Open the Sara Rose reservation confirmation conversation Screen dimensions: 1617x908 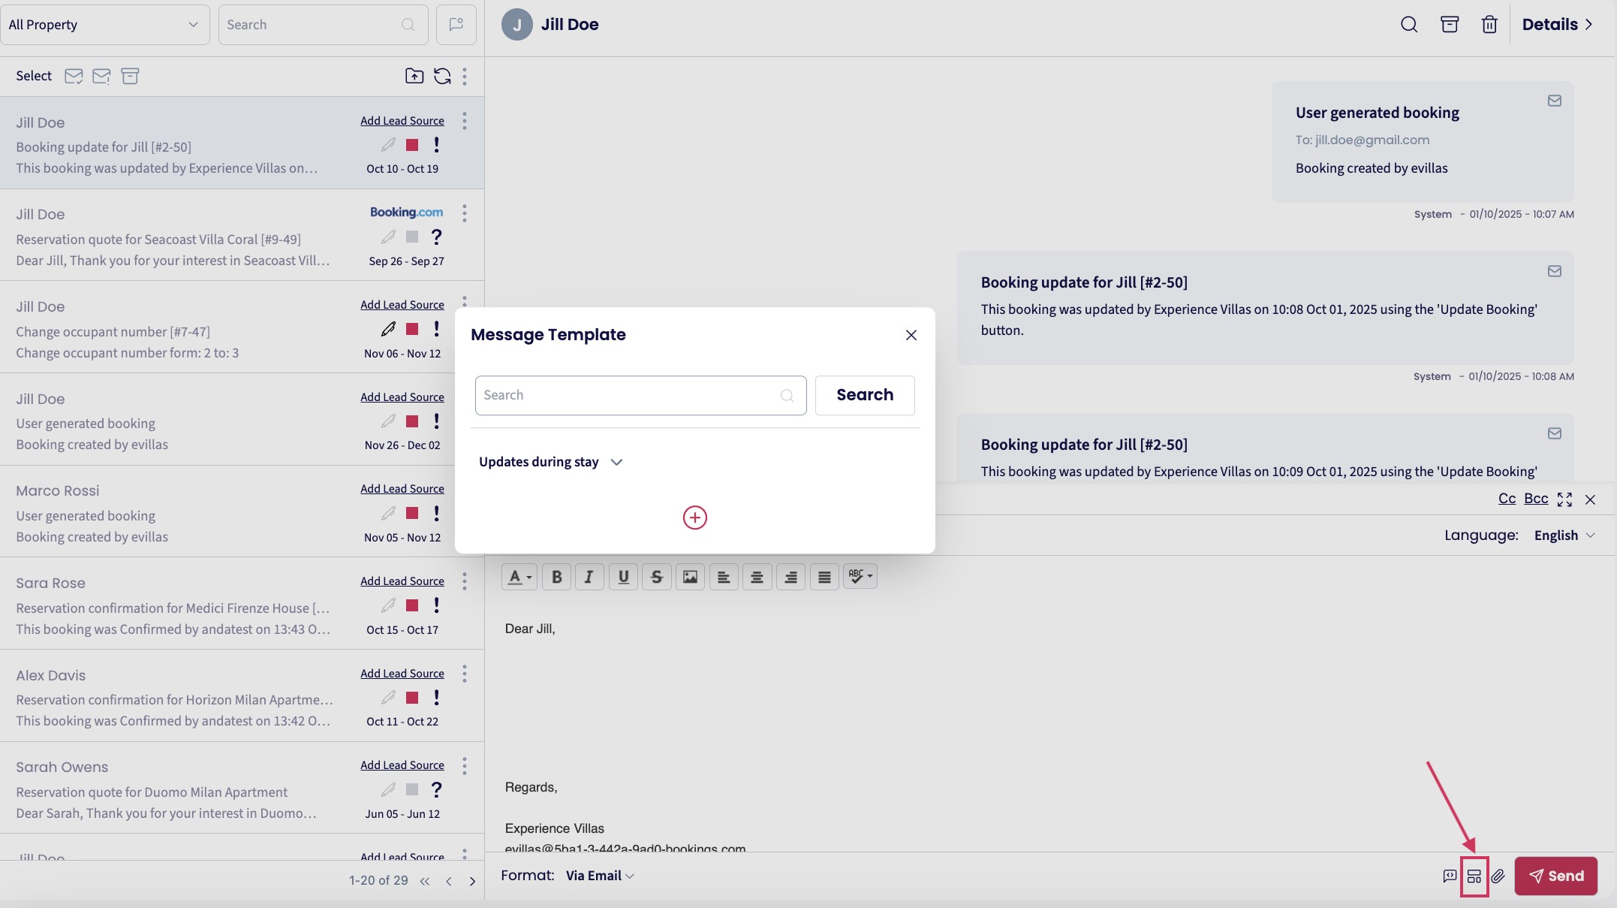tap(173, 608)
